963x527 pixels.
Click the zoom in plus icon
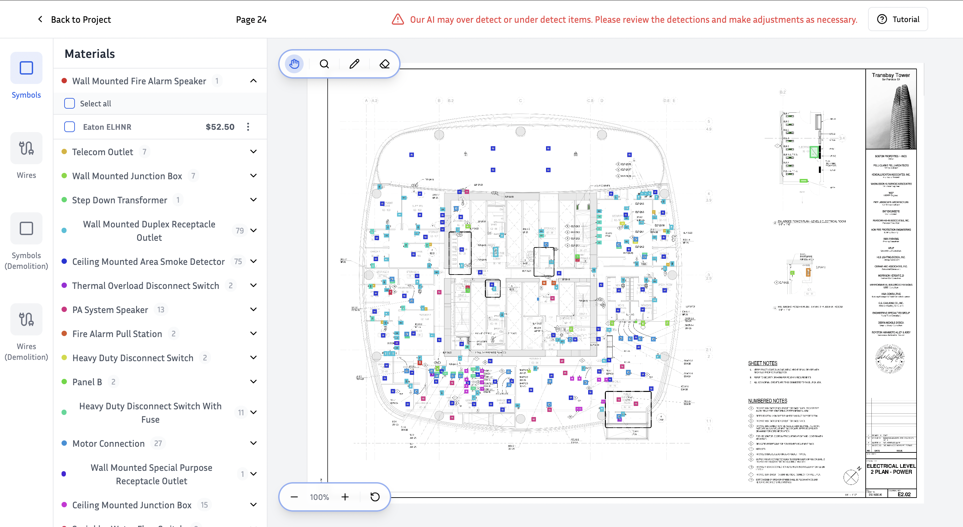click(x=345, y=497)
